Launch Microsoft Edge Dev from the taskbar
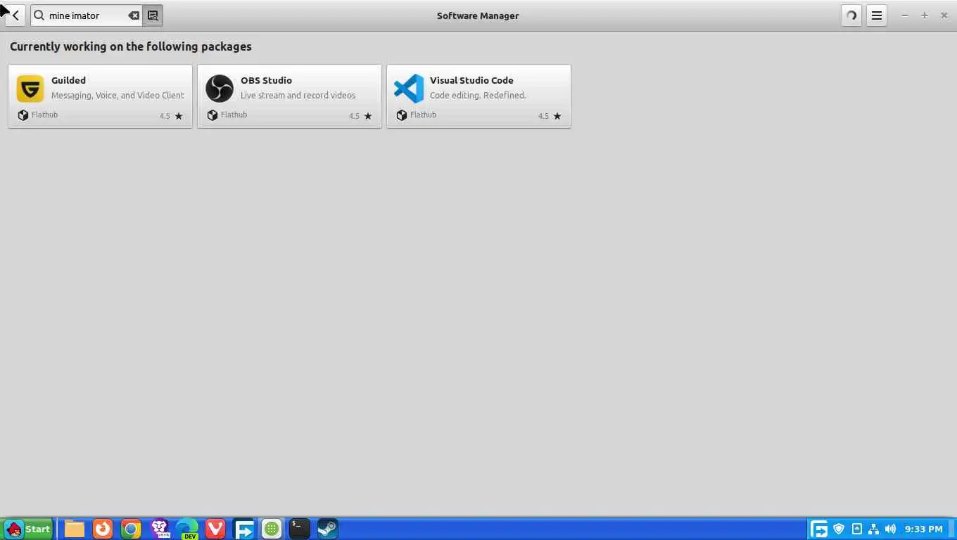The width and height of the screenshot is (957, 540). point(187,529)
